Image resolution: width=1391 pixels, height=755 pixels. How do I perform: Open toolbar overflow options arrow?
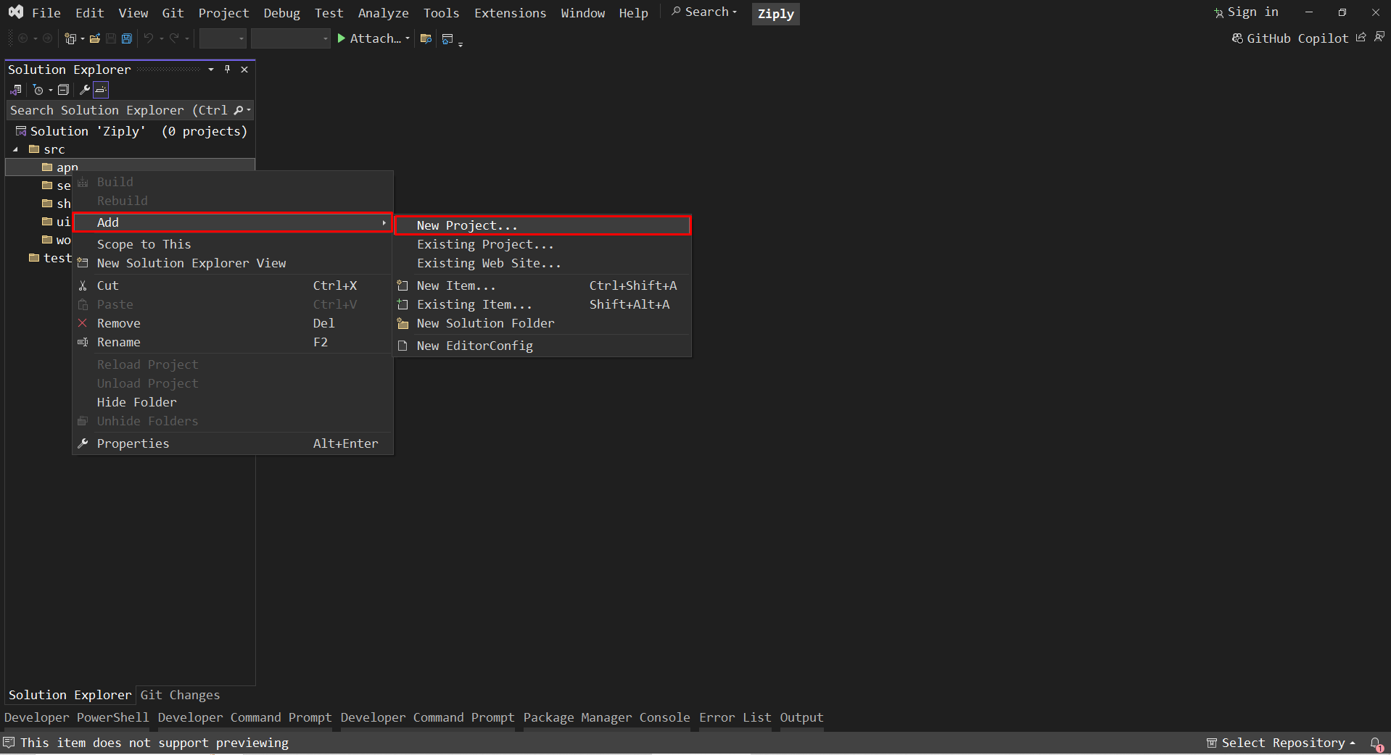coord(461,43)
